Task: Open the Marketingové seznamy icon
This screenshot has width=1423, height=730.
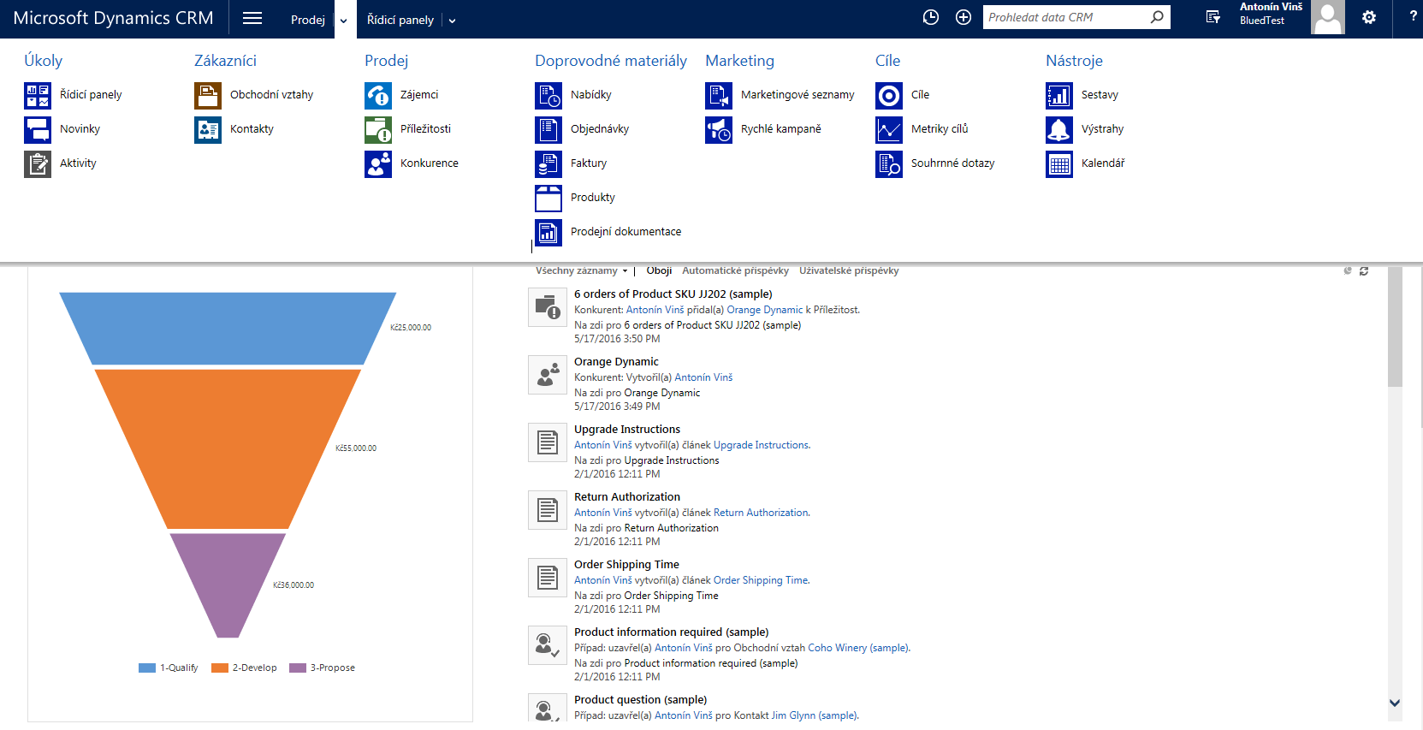Action: pyautogui.click(x=719, y=95)
